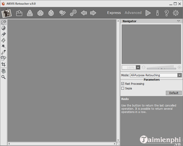
Task: Load a saved selection
Action: coord(51,13)
